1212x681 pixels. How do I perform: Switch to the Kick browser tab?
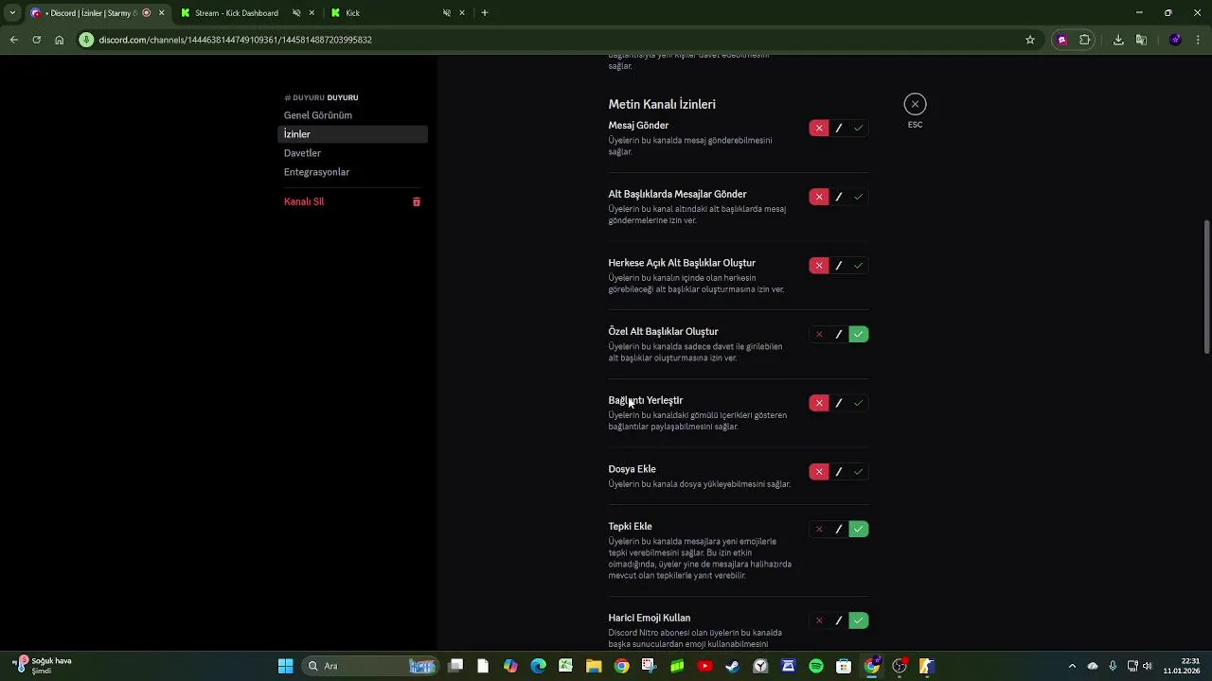[398, 13]
